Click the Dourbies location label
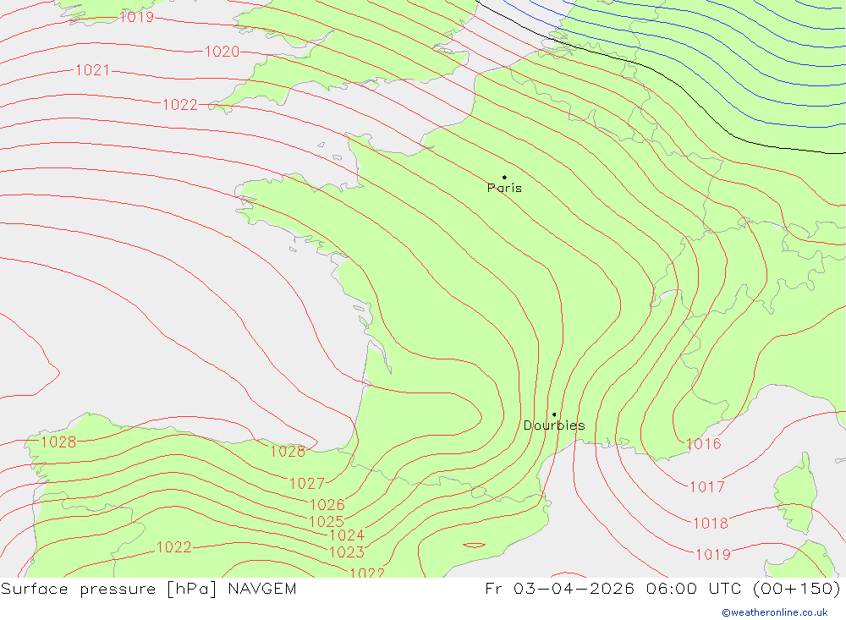 [554, 425]
